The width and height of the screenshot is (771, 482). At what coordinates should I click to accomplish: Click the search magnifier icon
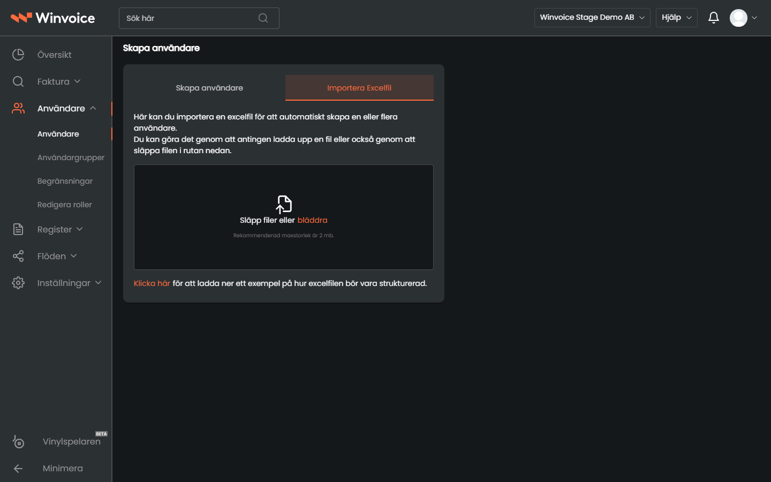(x=263, y=18)
